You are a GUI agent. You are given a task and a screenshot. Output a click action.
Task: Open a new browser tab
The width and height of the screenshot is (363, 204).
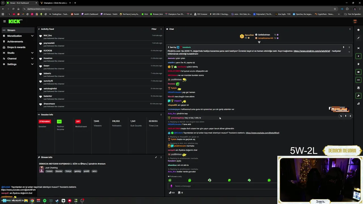pyautogui.click(x=75, y=3)
